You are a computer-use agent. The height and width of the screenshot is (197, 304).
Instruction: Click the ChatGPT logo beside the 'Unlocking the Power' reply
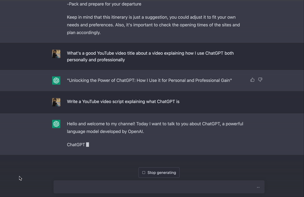tap(56, 80)
